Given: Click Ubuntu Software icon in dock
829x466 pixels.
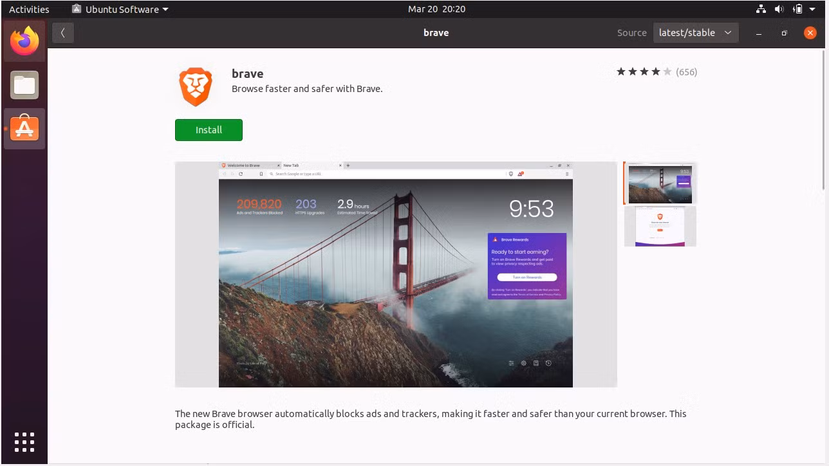Looking at the screenshot, I should point(24,129).
